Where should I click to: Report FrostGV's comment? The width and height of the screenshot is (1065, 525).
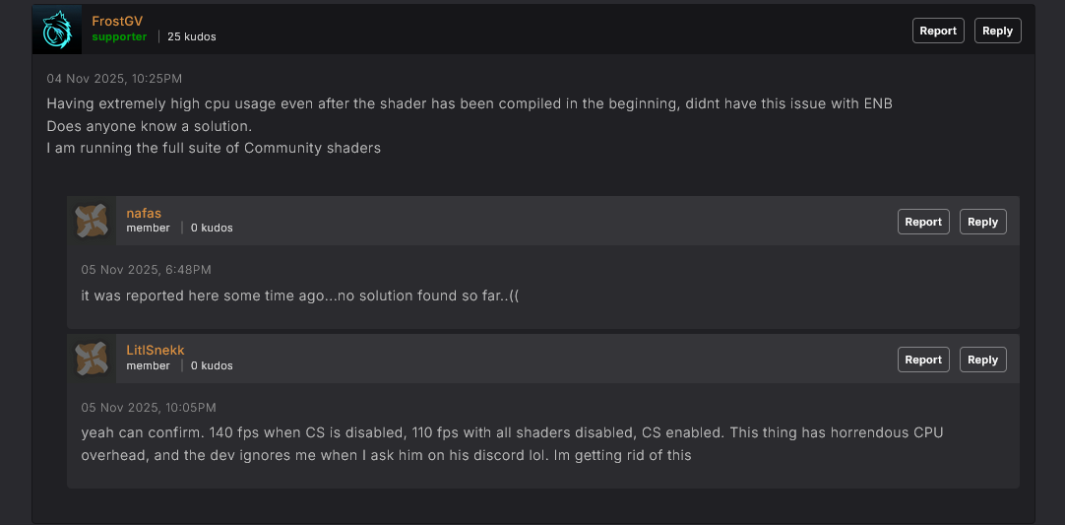(937, 31)
